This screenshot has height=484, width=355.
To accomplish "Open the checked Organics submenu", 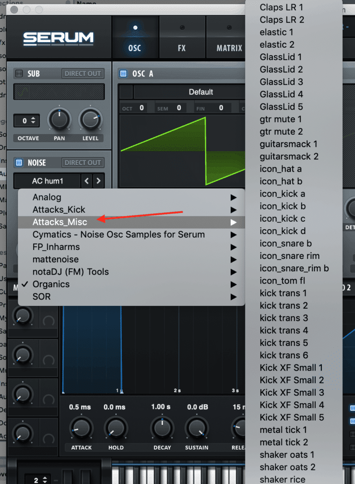I will click(131, 284).
